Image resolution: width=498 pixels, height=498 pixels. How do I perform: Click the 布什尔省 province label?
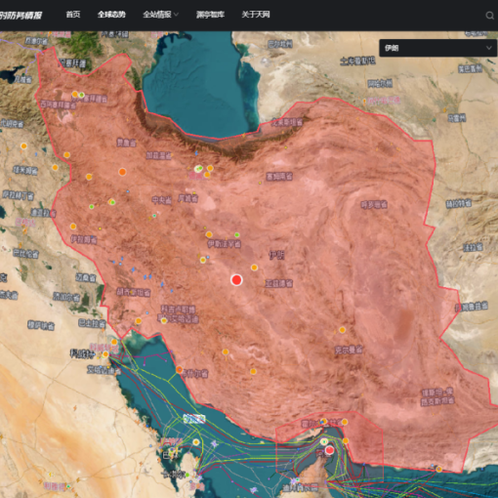[x=194, y=374]
